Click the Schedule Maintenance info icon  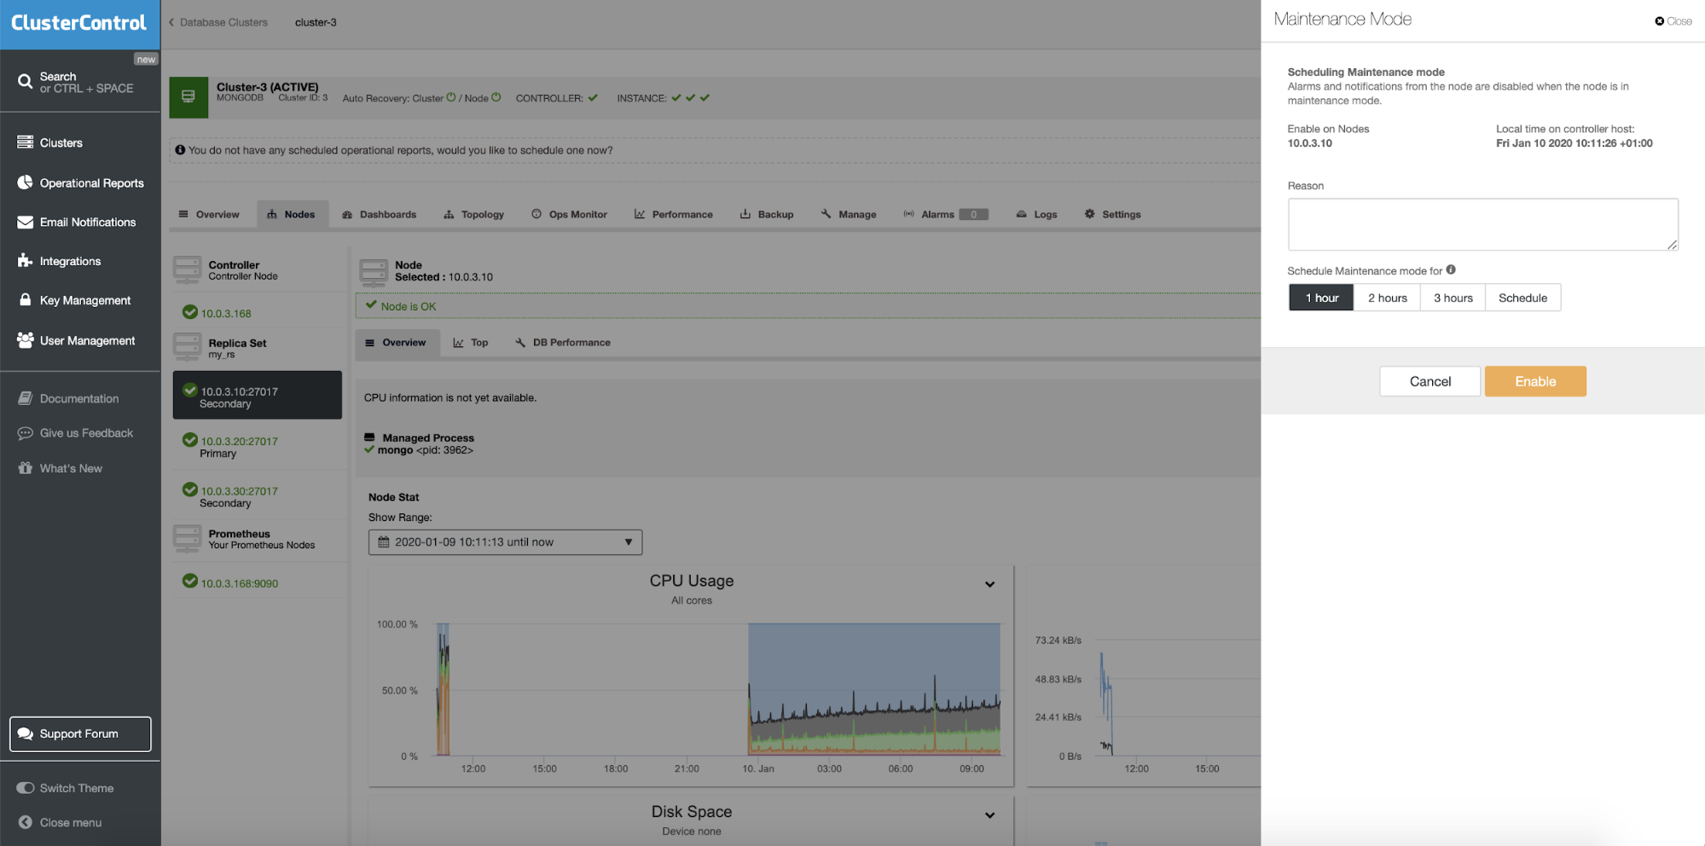(1451, 269)
